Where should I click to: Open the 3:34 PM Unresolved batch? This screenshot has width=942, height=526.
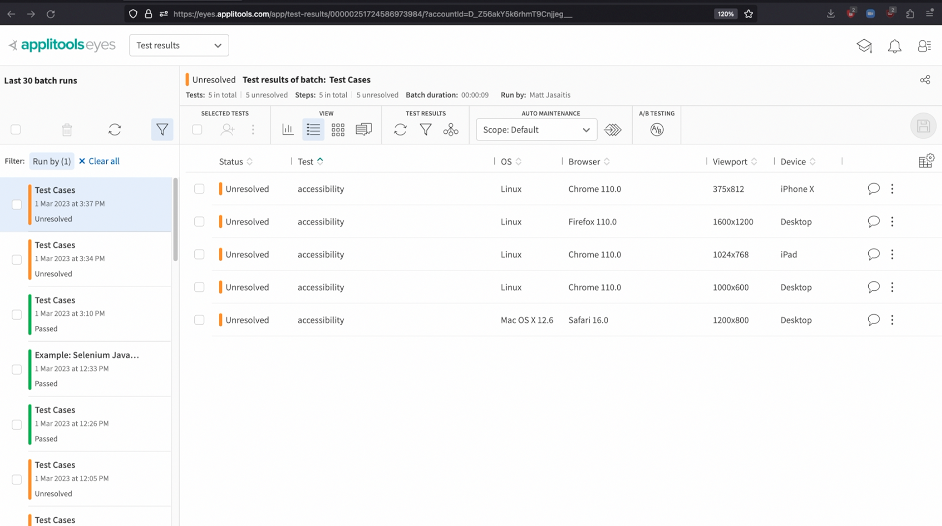coord(86,259)
